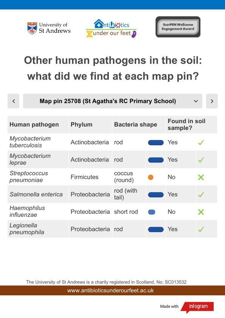Click the Made with Infogram badge

(187, 306)
